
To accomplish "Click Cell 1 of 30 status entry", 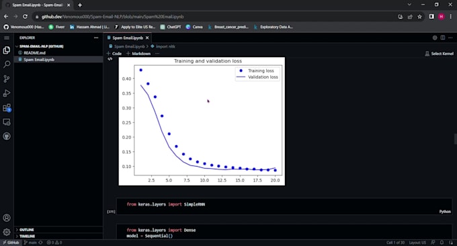I will (x=395, y=243).
